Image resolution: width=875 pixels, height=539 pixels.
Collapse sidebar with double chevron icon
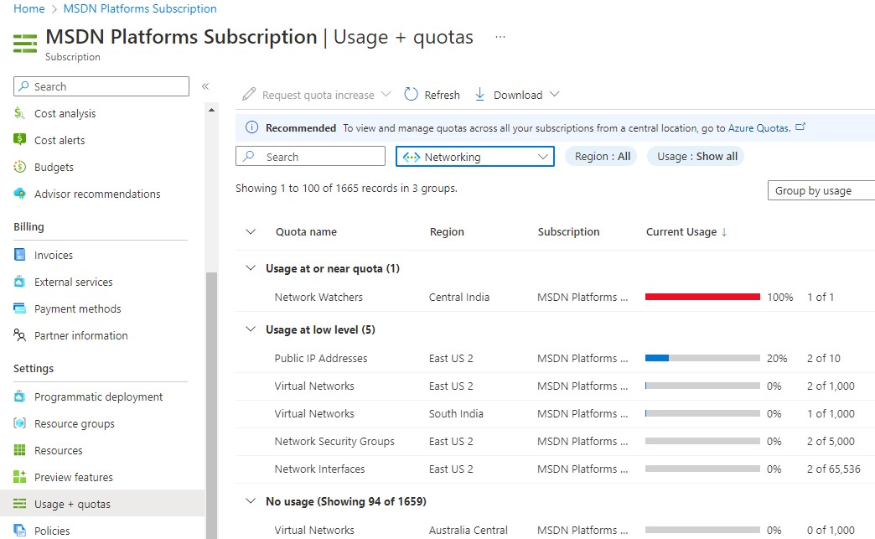click(x=205, y=86)
